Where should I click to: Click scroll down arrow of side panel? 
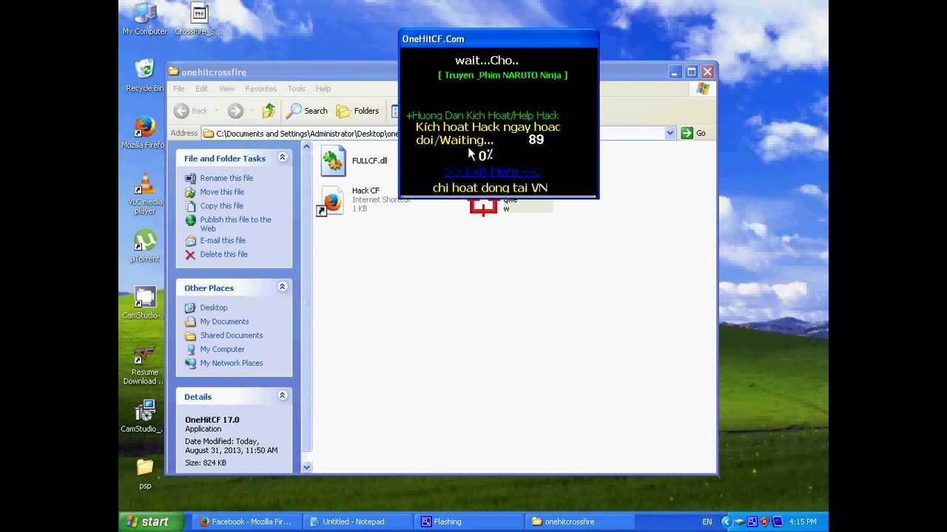306,467
